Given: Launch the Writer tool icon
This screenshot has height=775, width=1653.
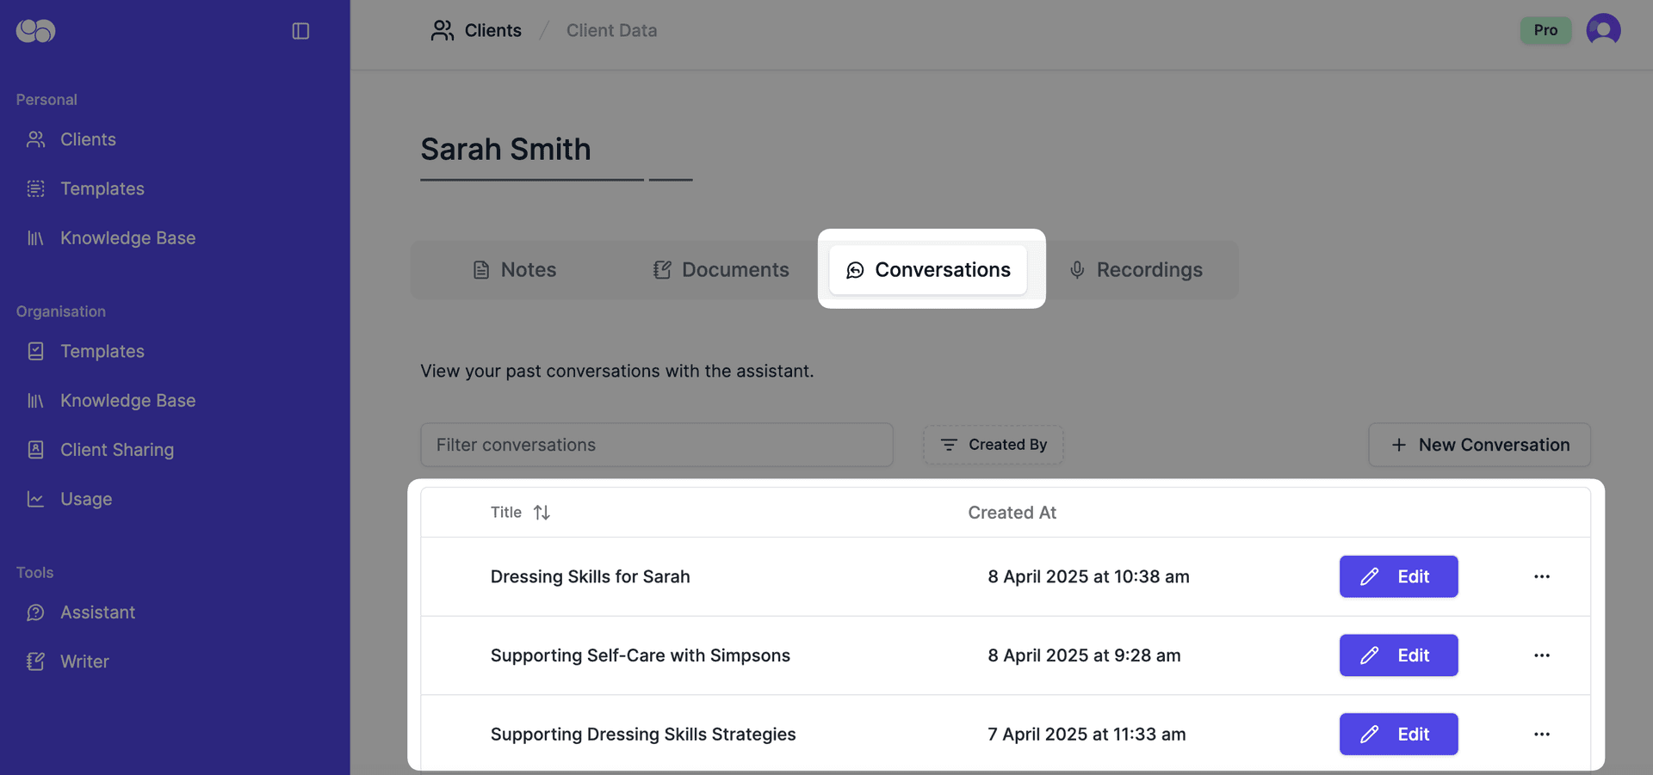Looking at the screenshot, I should pyautogui.click(x=35, y=661).
